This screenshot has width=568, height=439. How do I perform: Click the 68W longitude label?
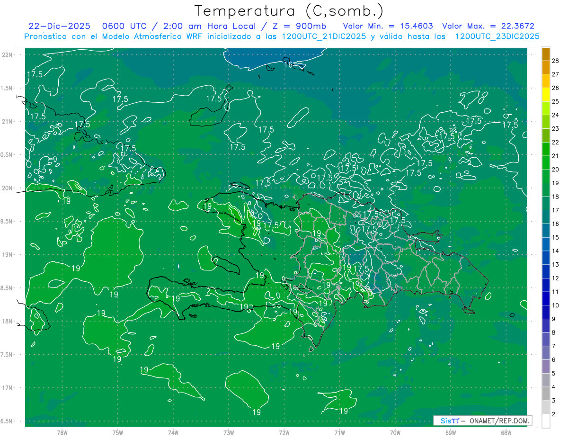point(506,432)
